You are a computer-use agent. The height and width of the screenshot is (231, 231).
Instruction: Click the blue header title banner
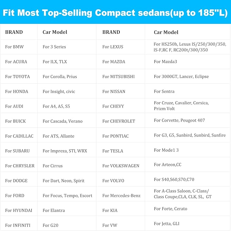[115, 13]
